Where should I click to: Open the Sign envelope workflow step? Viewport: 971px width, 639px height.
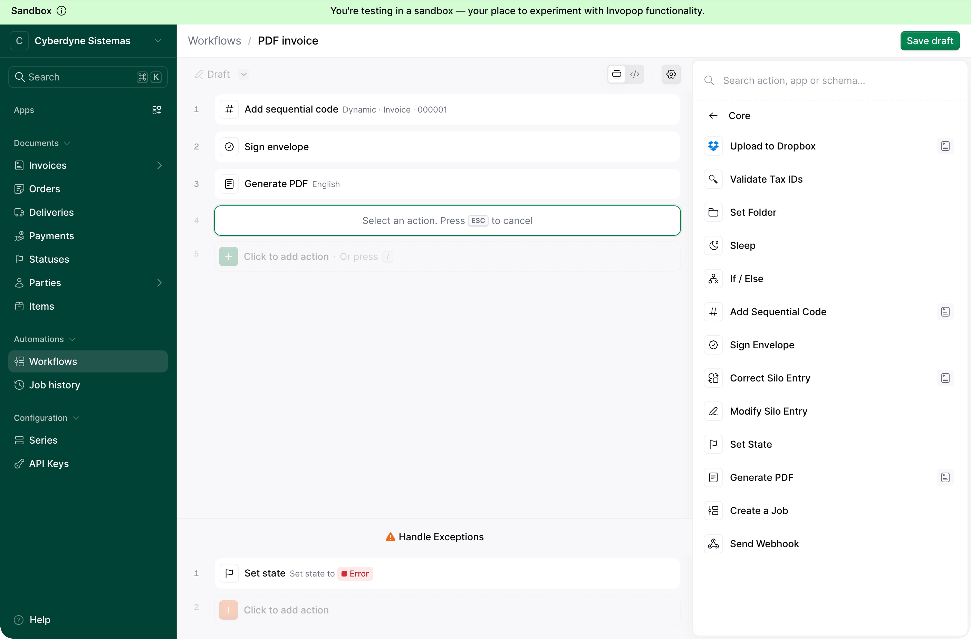(447, 147)
